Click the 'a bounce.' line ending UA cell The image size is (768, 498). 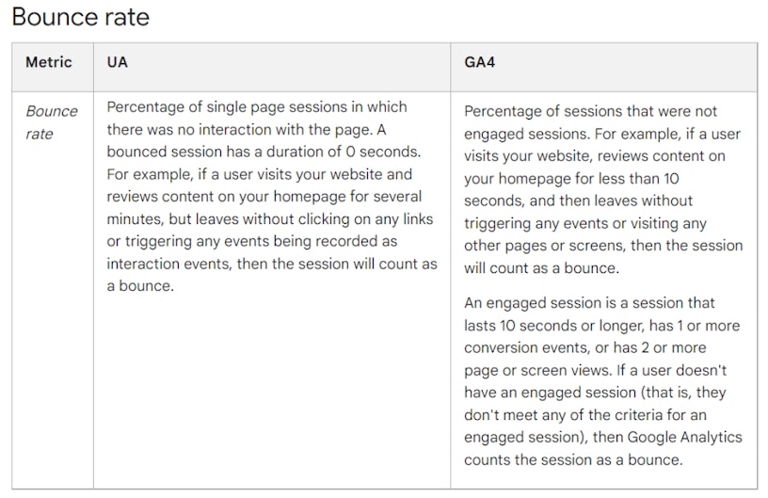pyautogui.click(x=140, y=286)
